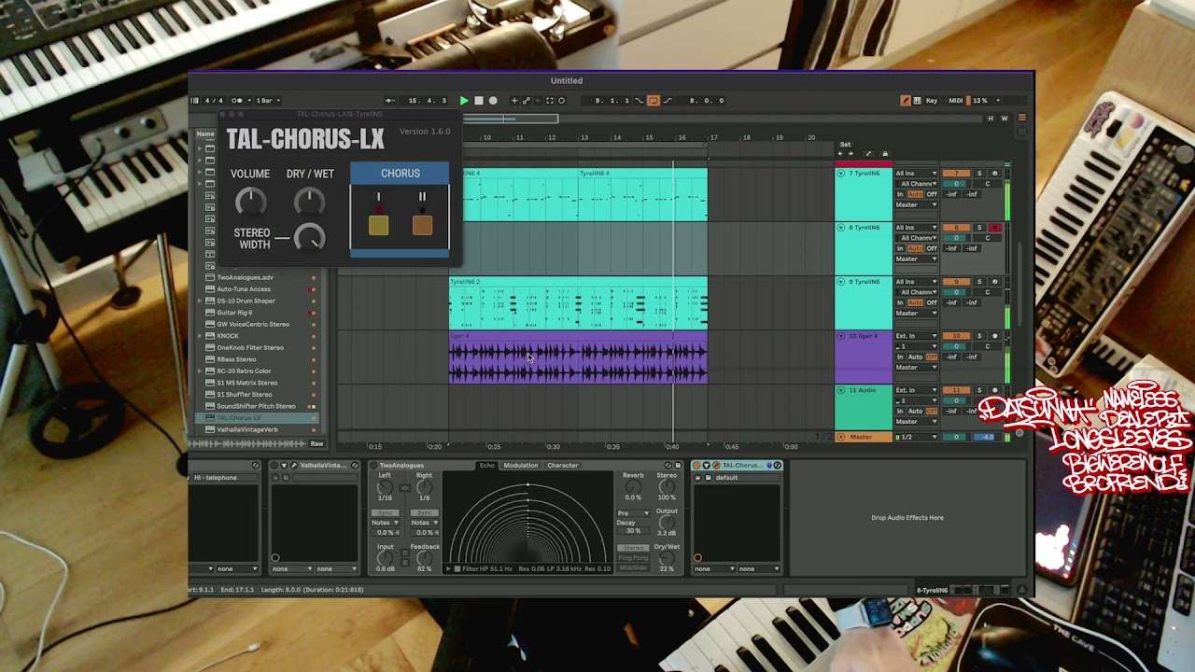Activate Draw Mode pencil in the top bar

pyautogui.click(x=905, y=101)
